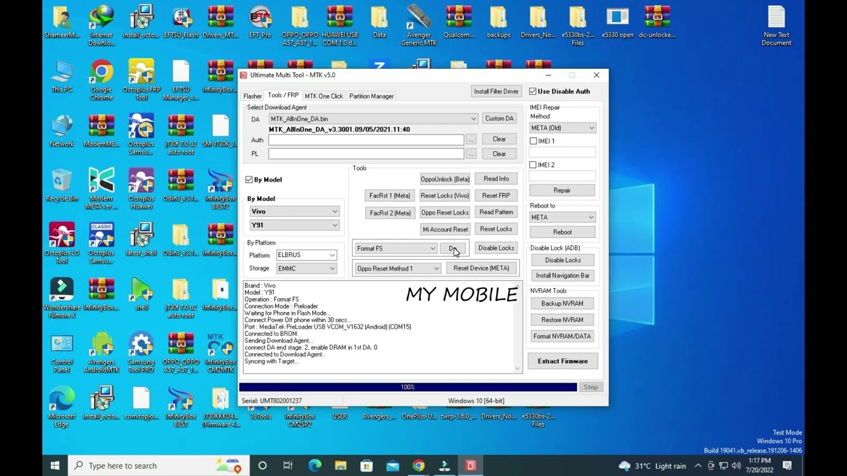Click the Windows Start button
This screenshot has height=476, width=847.
click(x=55, y=465)
